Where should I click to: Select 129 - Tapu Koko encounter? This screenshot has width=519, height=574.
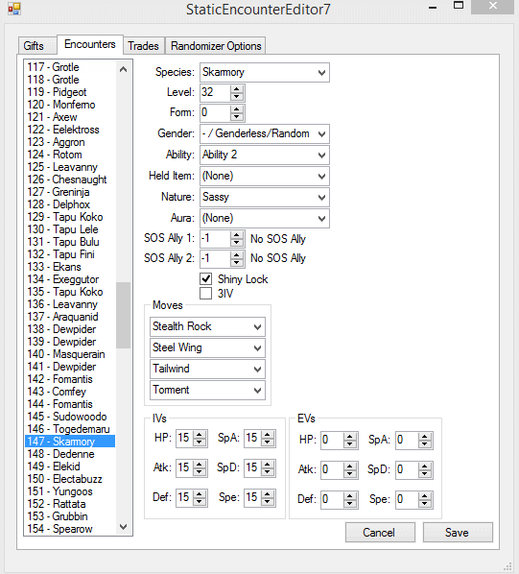pos(70,217)
